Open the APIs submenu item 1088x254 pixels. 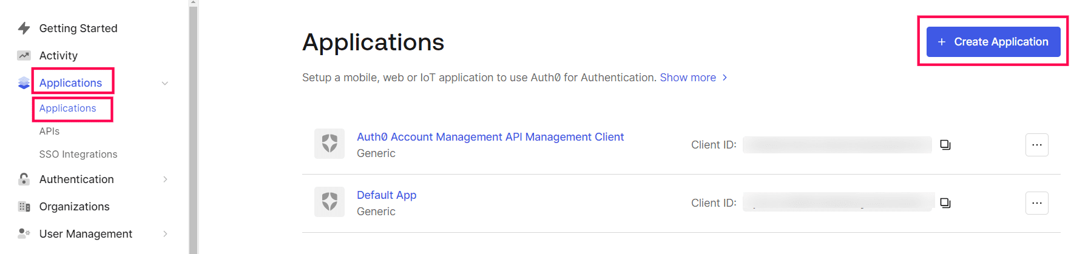[49, 131]
